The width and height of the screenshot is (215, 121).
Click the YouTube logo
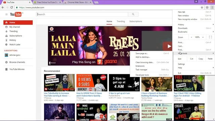[16, 14]
